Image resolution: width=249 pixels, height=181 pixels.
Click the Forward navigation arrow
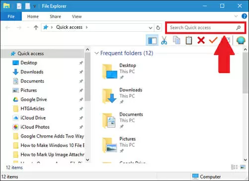coord(19,28)
